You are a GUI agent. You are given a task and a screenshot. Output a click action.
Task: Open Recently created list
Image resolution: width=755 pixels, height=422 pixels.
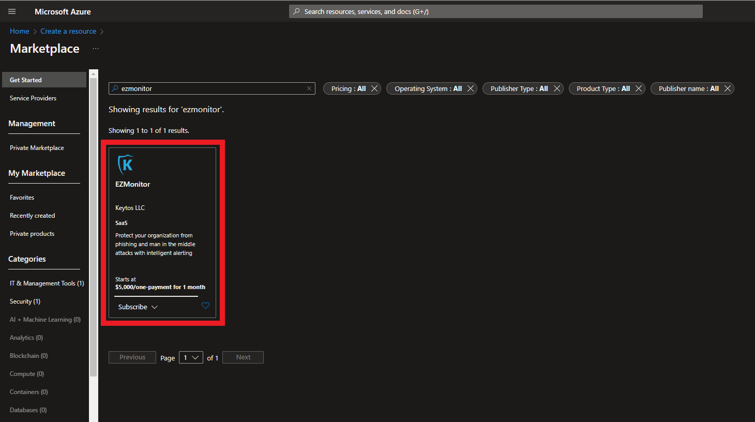pyautogui.click(x=32, y=215)
